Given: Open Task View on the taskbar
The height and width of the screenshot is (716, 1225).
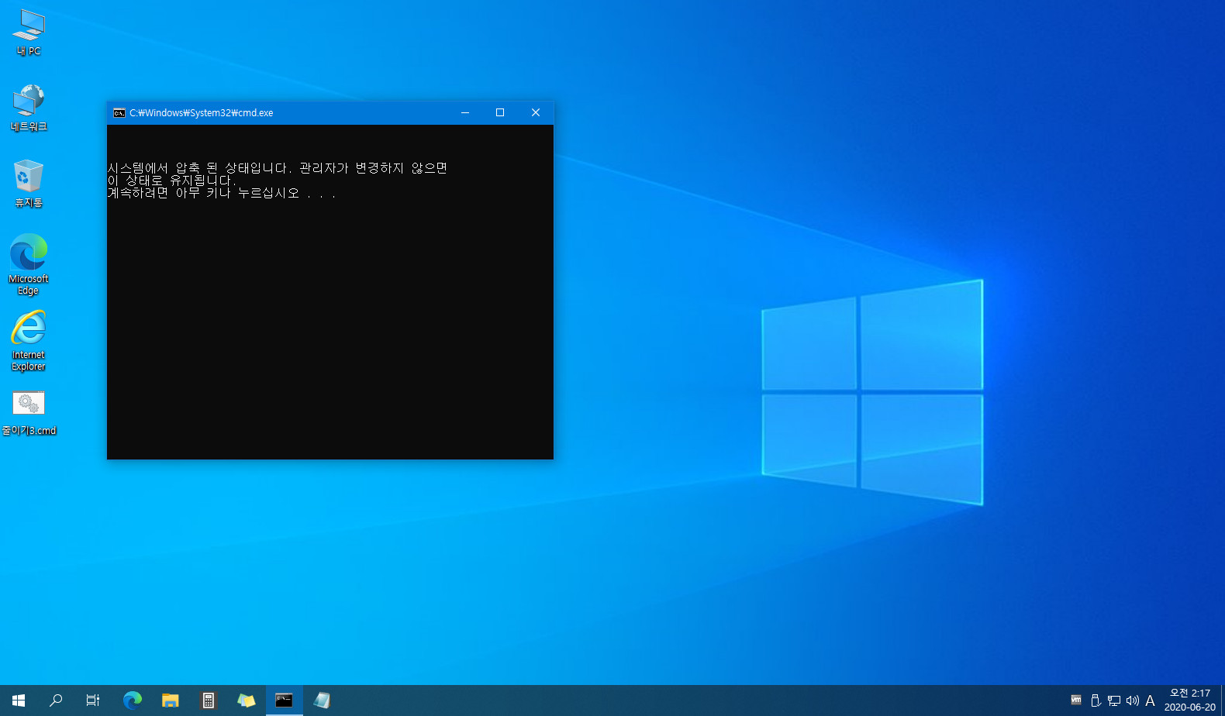Looking at the screenshot, I should [93, 701].
